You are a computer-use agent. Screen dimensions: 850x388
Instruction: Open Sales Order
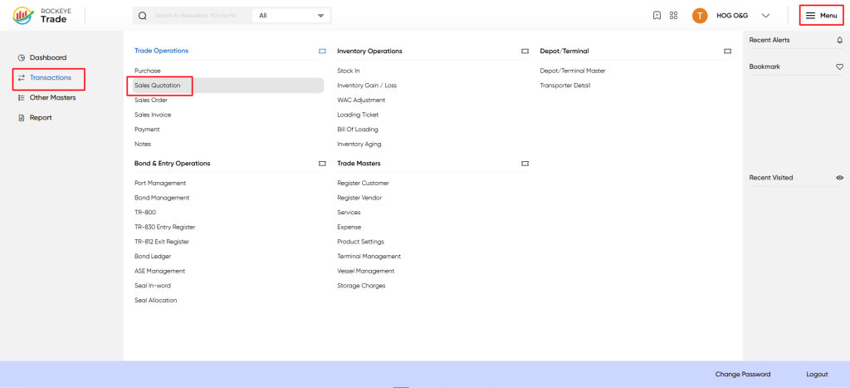151,101
